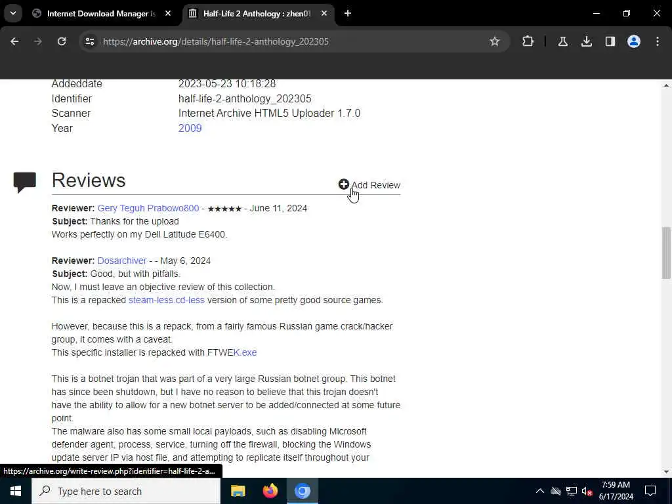Open the notifications action center
Viewport: 672px width, 504px height.
(x=650, y=491)
